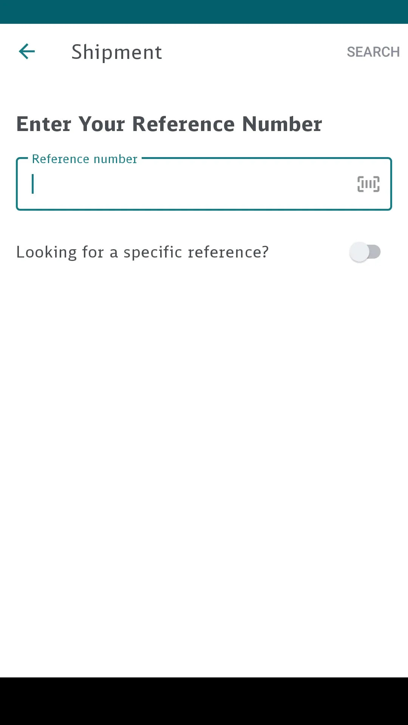Open the barcode scanner icon

tap(368, 184)
